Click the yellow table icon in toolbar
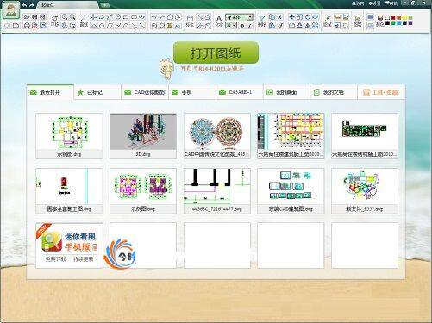Image resolution: width=432 pixels, height=323 pixels. pos(169,26)
